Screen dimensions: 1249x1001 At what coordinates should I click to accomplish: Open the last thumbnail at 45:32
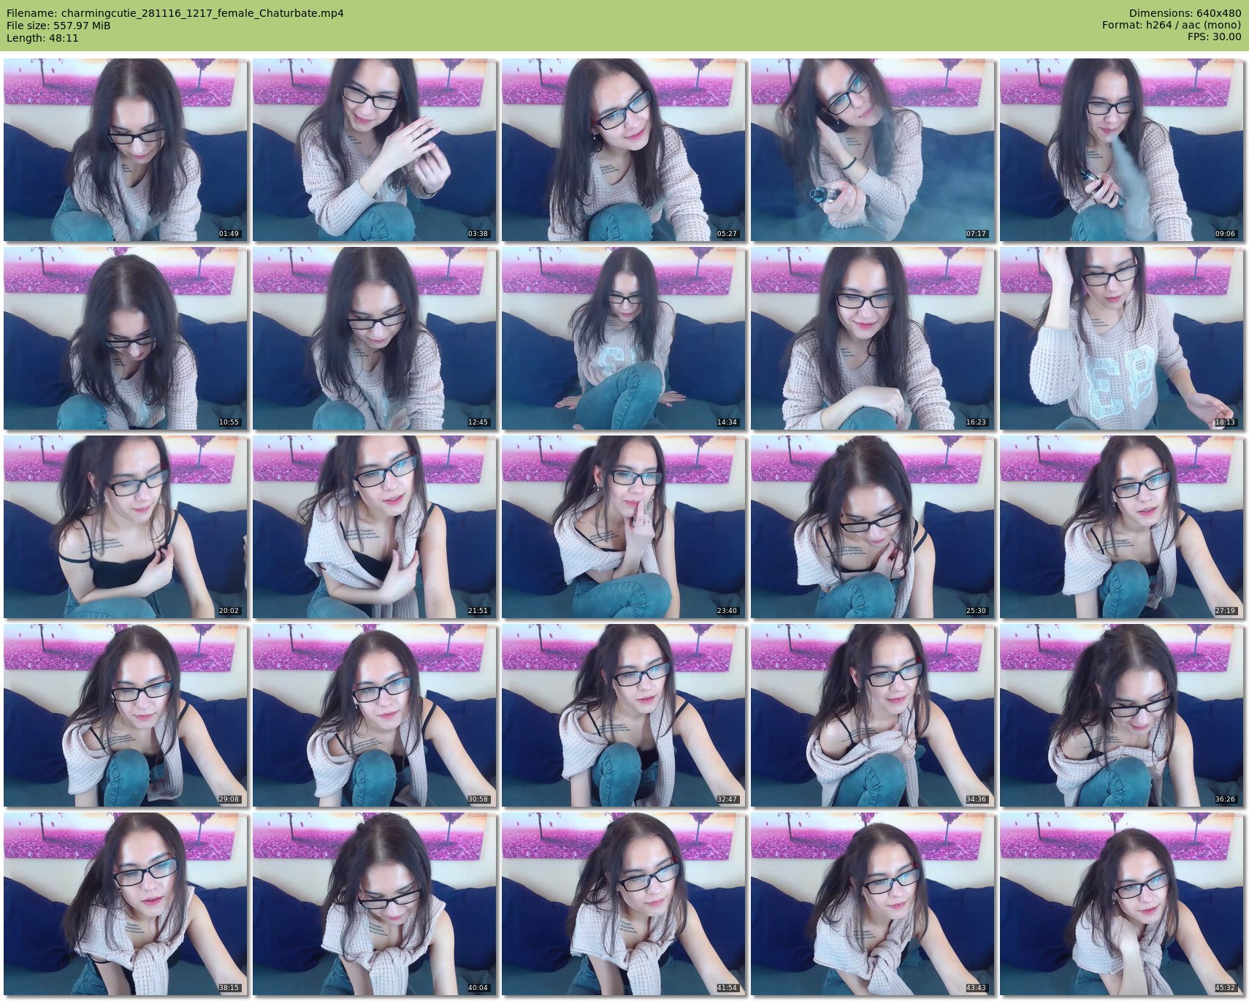[x=1121, y=904]
